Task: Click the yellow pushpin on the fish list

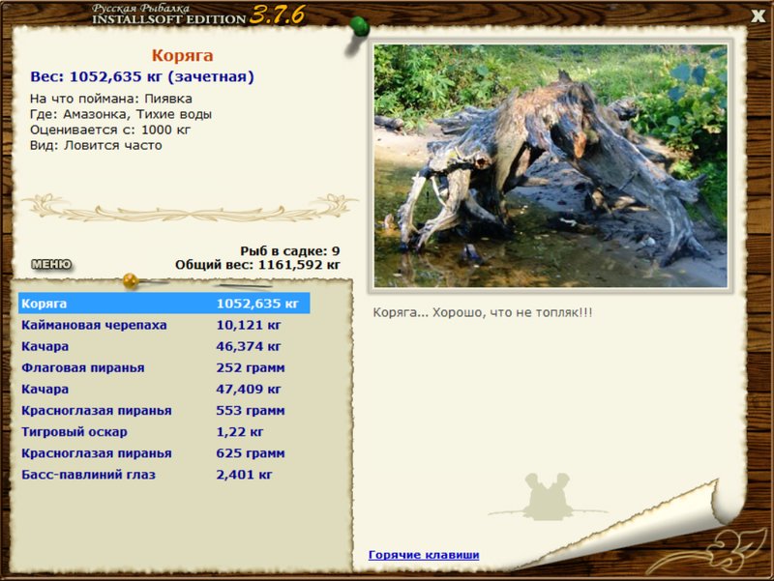Action: 131,280
